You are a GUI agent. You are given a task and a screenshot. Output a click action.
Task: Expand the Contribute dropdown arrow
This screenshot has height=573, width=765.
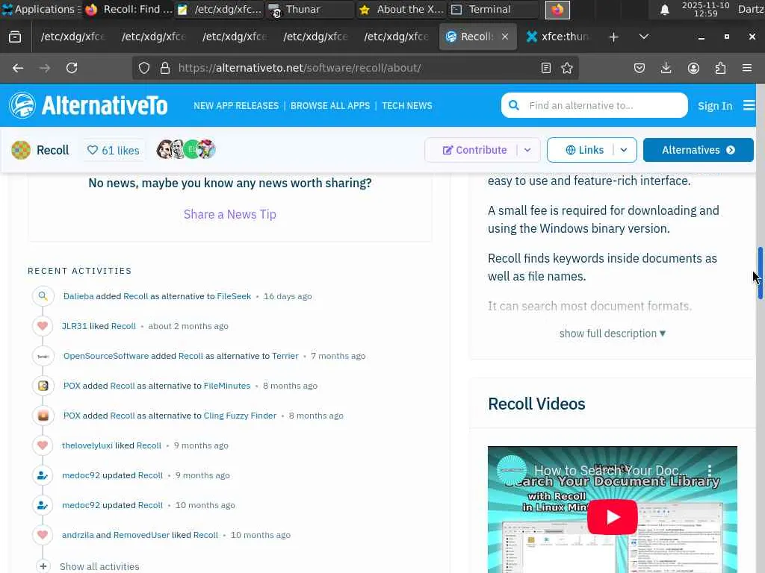(x=527, y=150)
